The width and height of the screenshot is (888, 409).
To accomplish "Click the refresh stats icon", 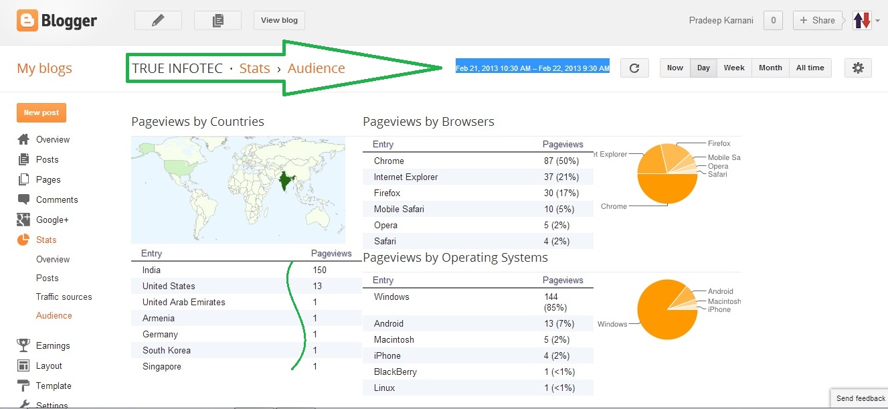I will (634, 68).
